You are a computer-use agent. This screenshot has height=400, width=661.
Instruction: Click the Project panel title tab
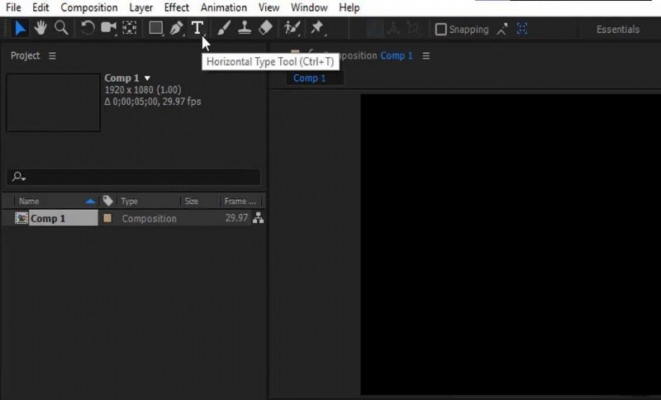(25, 55)
